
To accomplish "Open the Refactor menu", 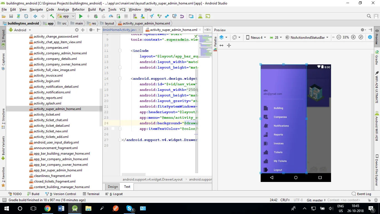I will click(x=78, y=9).
